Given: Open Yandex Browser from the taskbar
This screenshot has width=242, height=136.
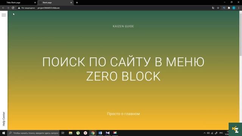Looking at the screenshot, I should tap(85, 133).
